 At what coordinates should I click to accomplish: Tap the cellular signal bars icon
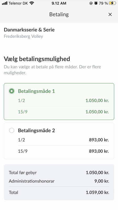tap(4, 3)
